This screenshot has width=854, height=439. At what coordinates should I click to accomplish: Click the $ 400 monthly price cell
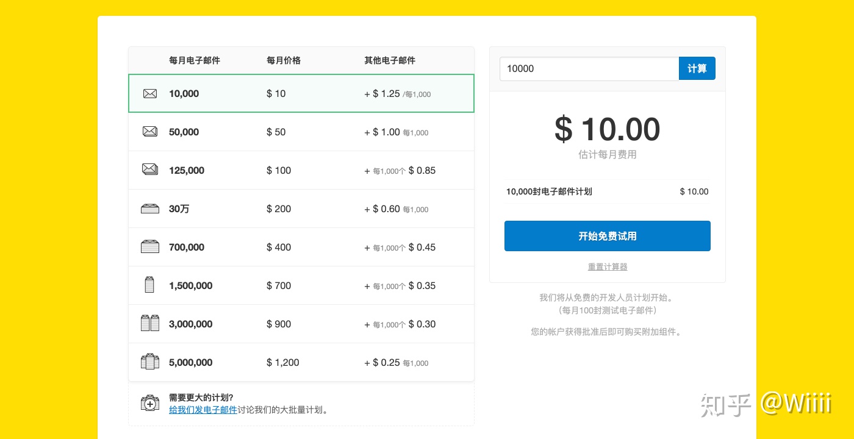coord(279,247)
